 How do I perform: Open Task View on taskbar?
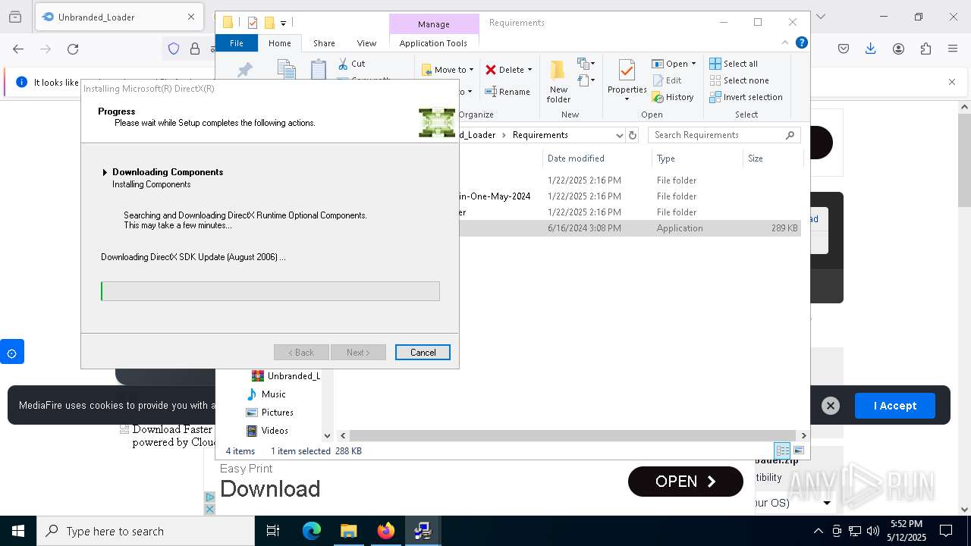tap(273, 531)
